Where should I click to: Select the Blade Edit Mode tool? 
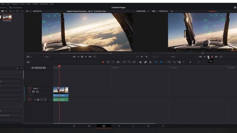tap(118, 62)
